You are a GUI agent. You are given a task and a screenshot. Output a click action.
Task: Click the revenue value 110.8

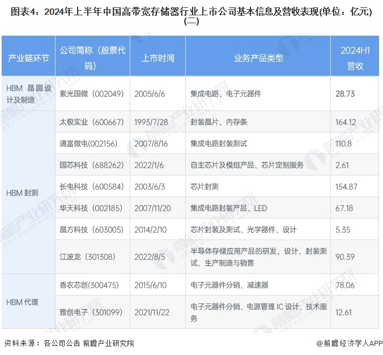pyautogui.click(x=343, y=144)
